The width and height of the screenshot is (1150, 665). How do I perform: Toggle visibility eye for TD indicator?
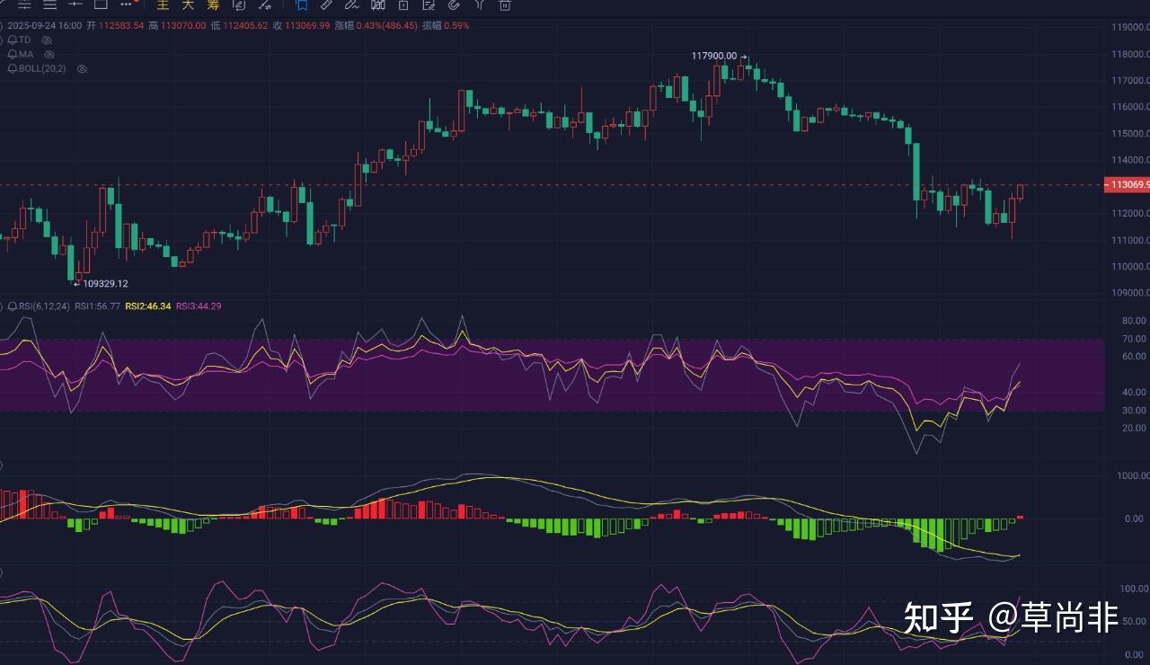pos(47,40)
